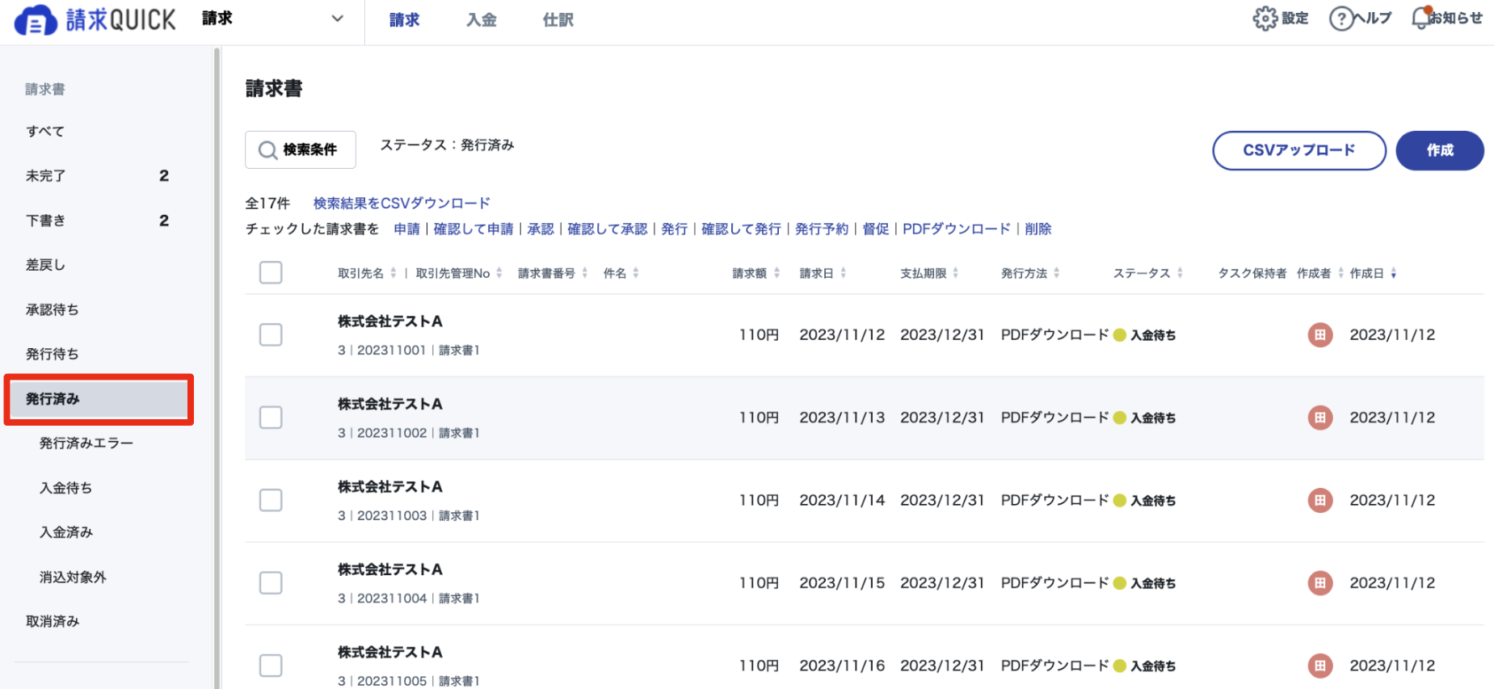Click the 申請 bulk action link
The width and height of the screenshot is (1494, 689).
point(407,229)
